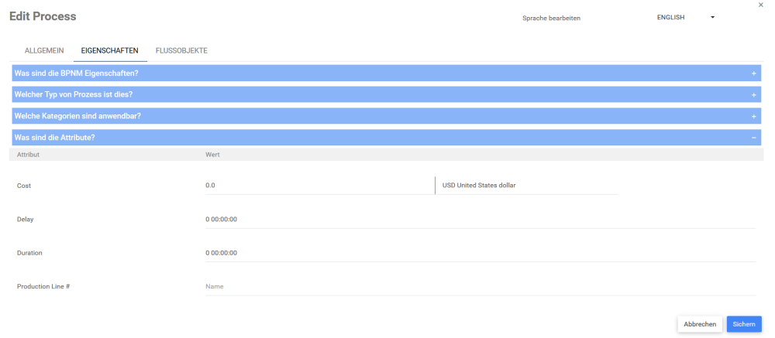Open the ENGLISH language dropdown
The image size is (775, 338).
click(x=684, y=17)
